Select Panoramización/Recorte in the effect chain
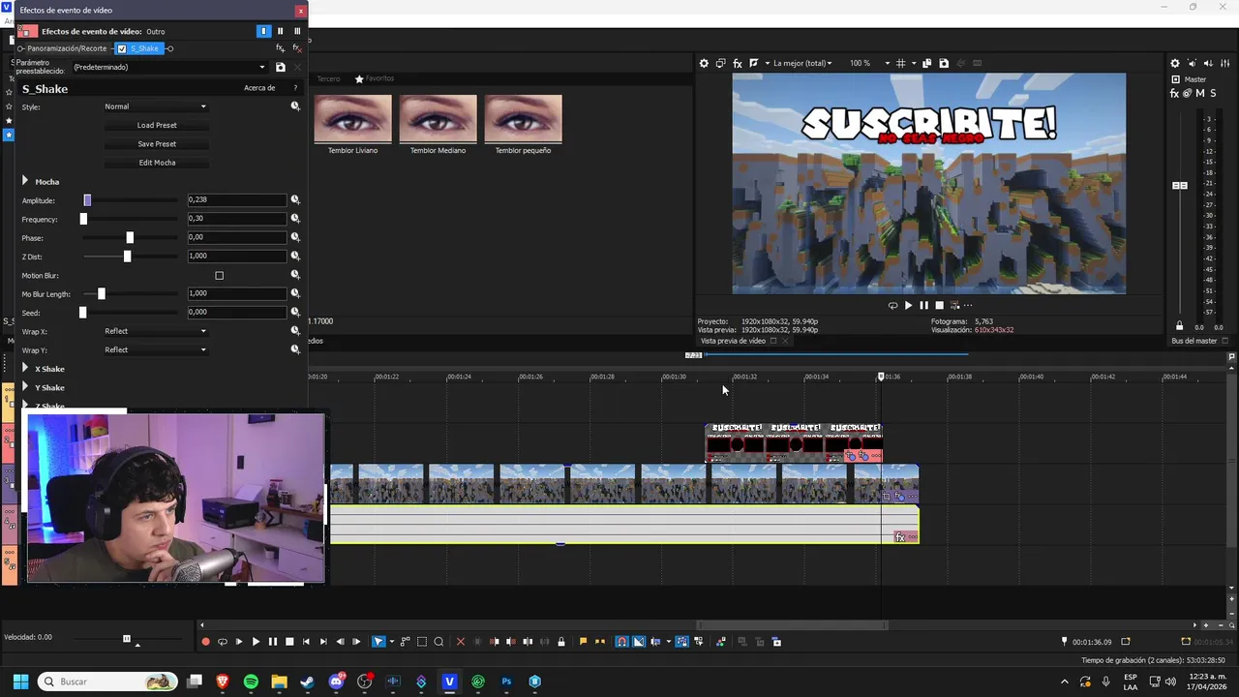Viewport: 1239px width, 697px height. (66, 48)
